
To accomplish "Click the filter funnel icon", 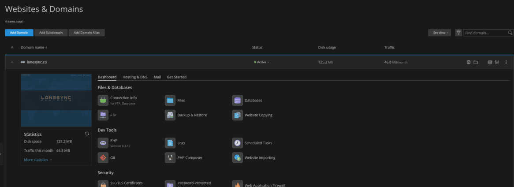I will tap(458, 33).
